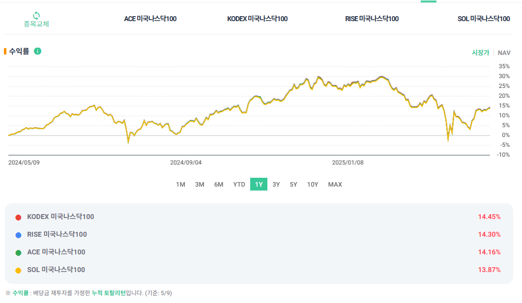Set chart period to 3M
Image resolution: width=522 pixels, height=303 pixels.
[200, 185]
